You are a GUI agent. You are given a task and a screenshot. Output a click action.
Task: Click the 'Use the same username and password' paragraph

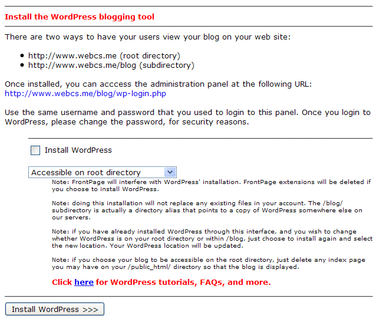point(187,117)
